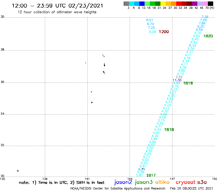Image resolution: width=217 pixels, height=191 pixels.
Task: Click the note about UTC time and SWH feet
Action: point(62,182)
